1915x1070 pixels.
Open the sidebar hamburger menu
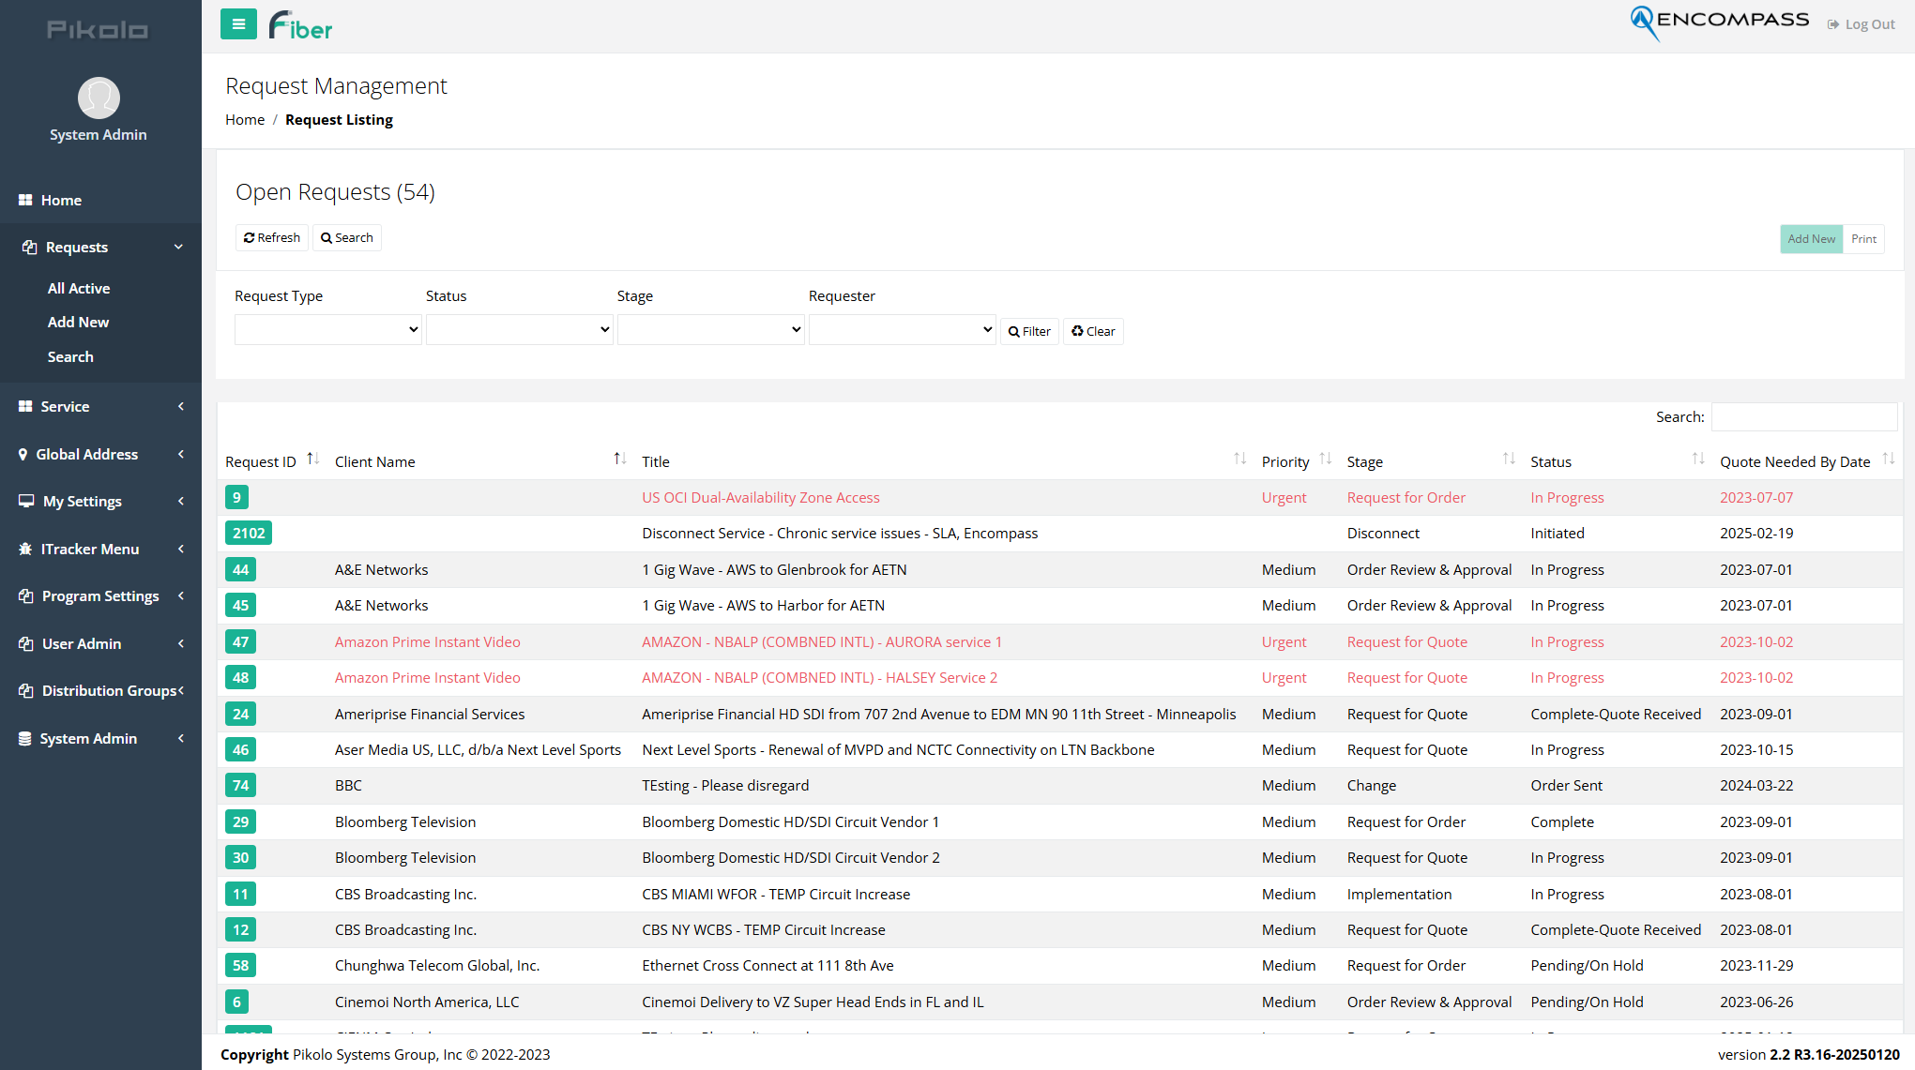coord(238,23)
